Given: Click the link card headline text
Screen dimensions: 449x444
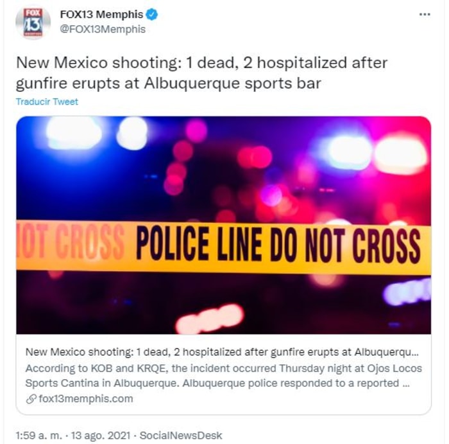Looking at the screenshot, I should [222, 352].
